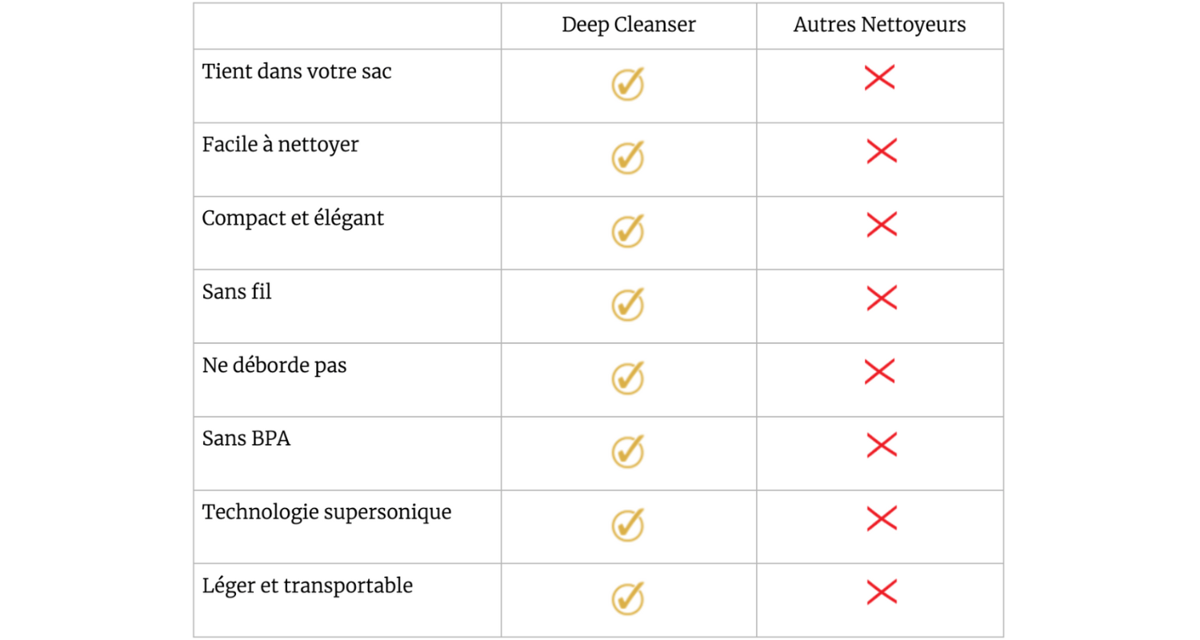The height and width of the screenshot is (640, 1200).
Task: Click the Technologie supersonique label
Action: [x=326, y=513]
